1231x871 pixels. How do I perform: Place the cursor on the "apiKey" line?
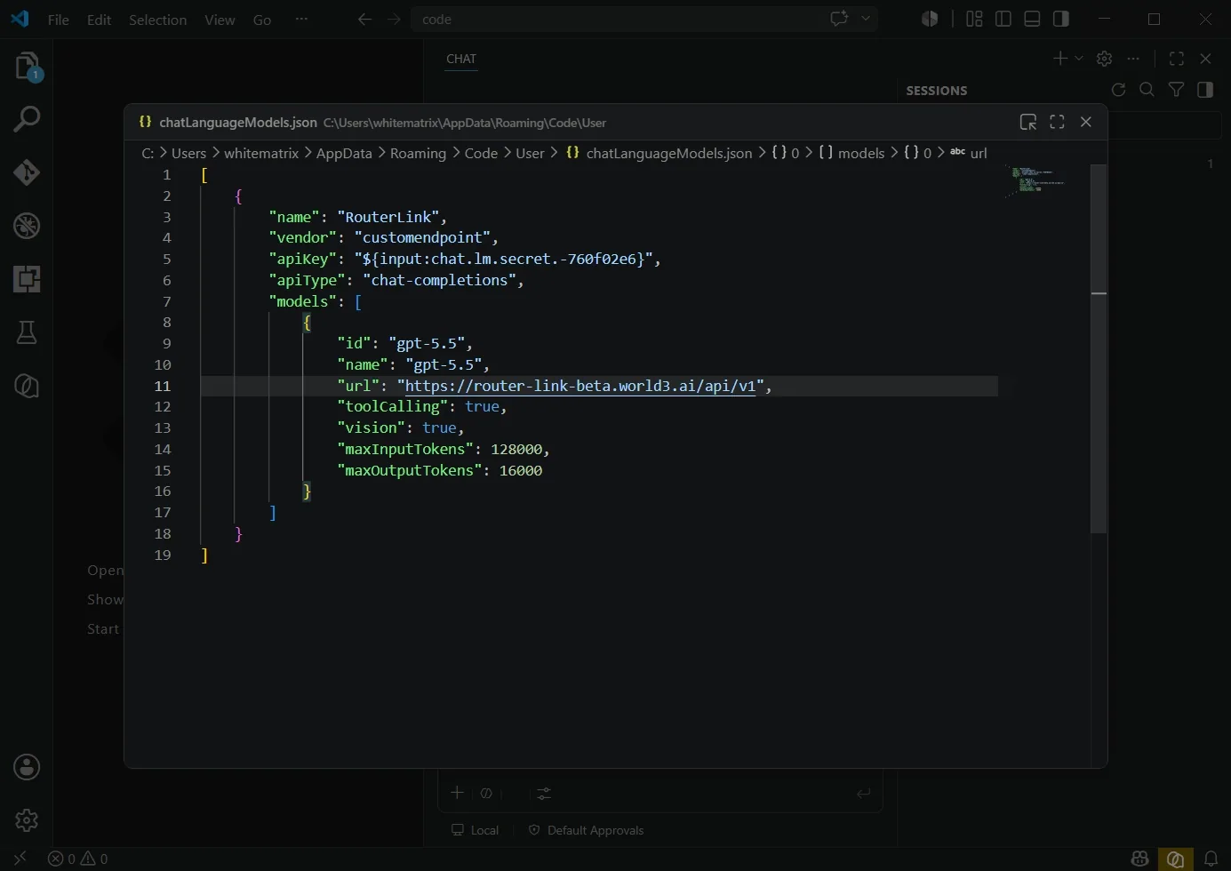pos(465,259)
